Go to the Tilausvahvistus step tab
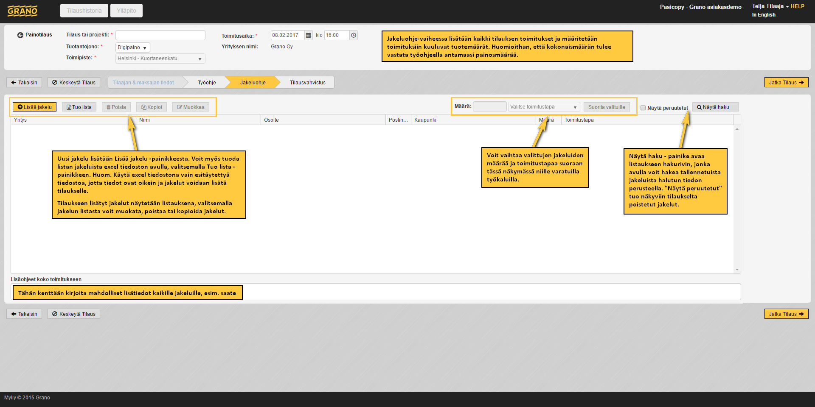The image size is (815, 407). coord(307,83)
